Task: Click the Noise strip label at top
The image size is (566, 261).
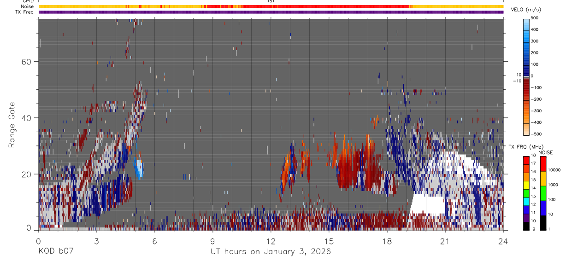Action: coord(28,6)
